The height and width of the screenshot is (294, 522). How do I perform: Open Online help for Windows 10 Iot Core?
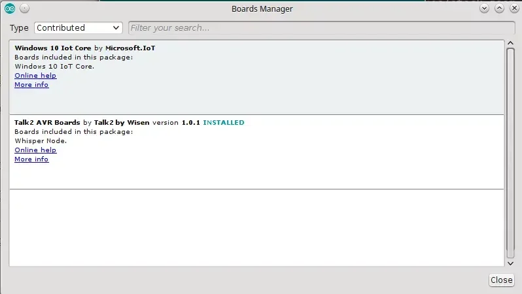tap(35, 76)
